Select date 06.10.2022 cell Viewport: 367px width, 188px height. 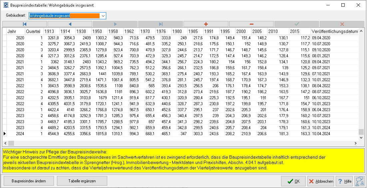pyautogui.click(x=335, y=98)
